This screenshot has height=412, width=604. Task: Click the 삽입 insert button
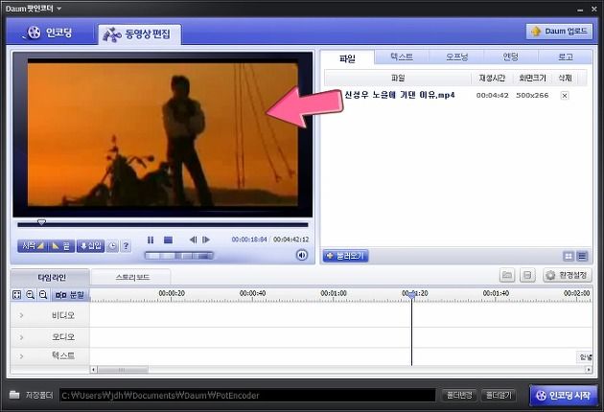pos(90,246)
